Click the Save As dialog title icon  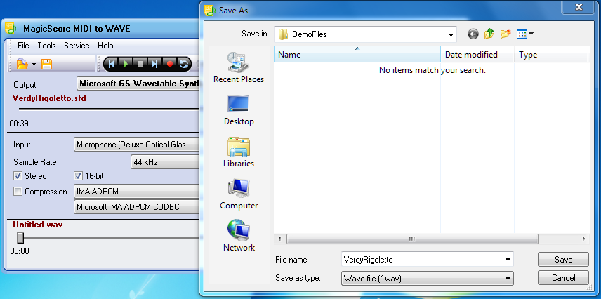209,11
